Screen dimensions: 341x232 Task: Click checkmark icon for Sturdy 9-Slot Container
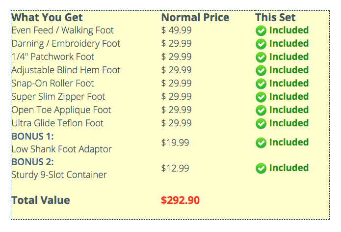[261, 168]
